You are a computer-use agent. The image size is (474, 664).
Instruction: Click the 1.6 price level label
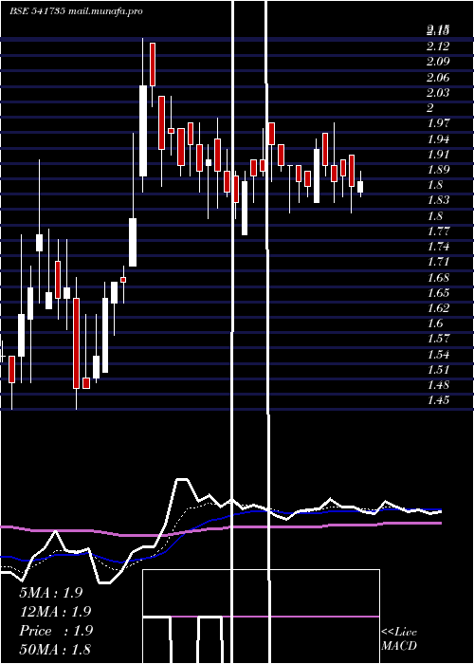point(435,323)
